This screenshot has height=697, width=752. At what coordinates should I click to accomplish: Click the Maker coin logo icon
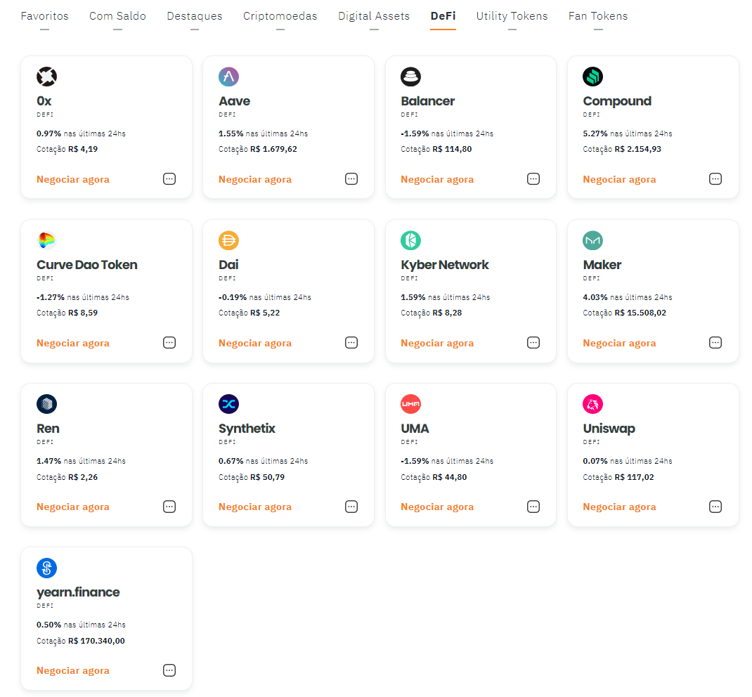click(x=592, y=240)
